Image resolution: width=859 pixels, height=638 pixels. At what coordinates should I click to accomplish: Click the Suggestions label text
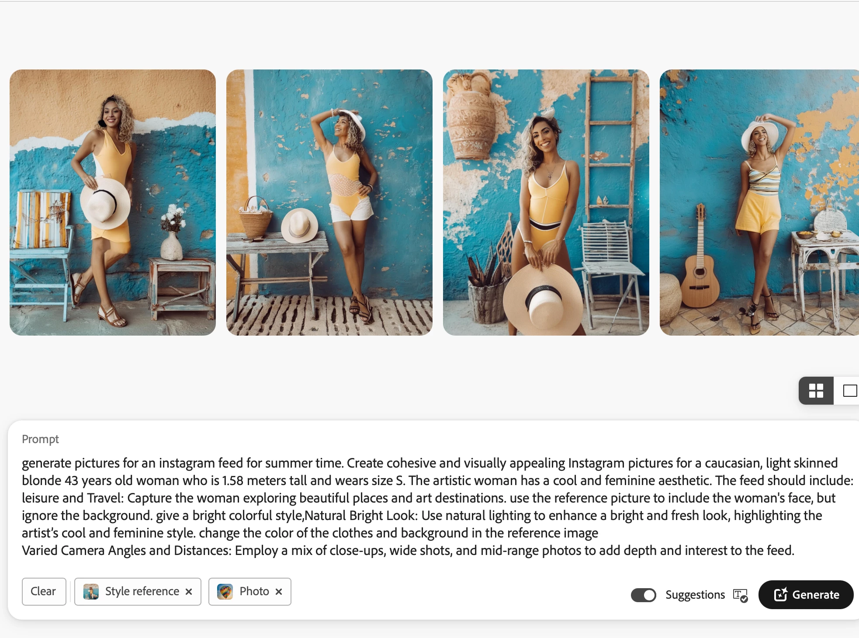(x=695, y=595)
